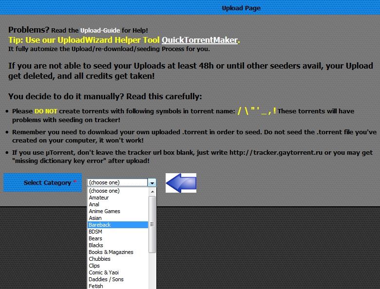Pick the Asian category option
Screen dimensions: 380x289
coord(95,218)
